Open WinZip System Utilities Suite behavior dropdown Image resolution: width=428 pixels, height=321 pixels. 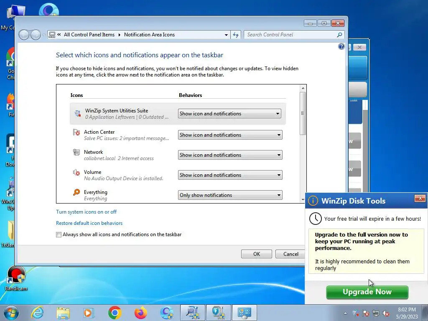(x=229, y=114)
